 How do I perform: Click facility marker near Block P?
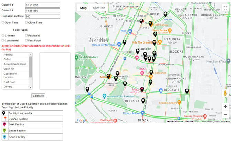pos(166,14)
